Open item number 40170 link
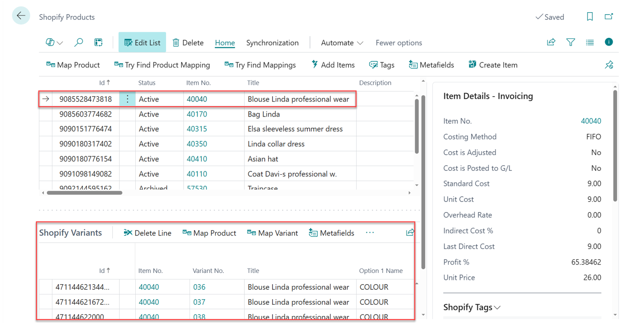Screen dimensions: 621x323 pos(197,114)
